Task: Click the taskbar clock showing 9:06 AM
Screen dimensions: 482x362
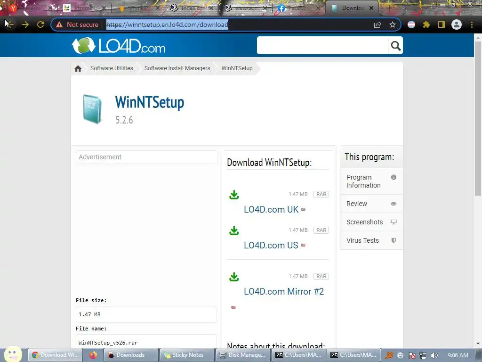Action: tap(458, 355)
